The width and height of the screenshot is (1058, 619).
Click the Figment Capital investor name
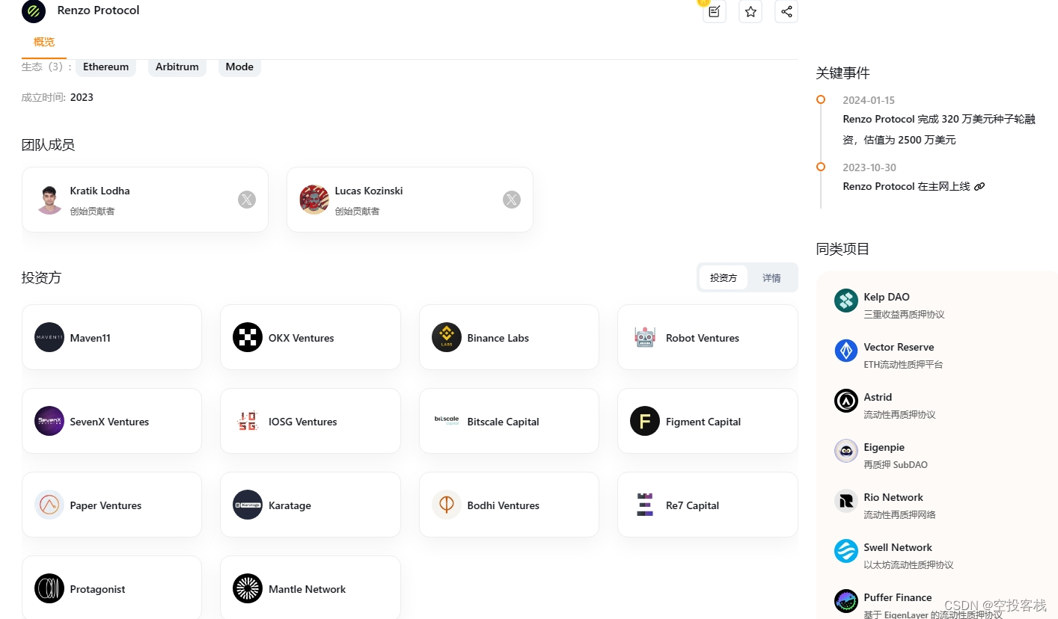click(x=703, y=422)
